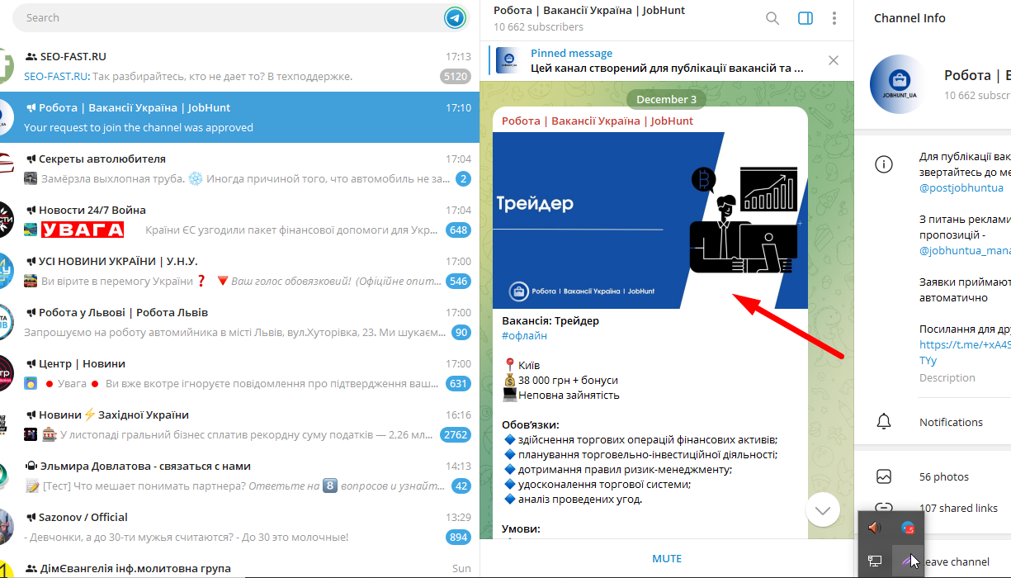
Task: Click the Telegram logo icon in the search bar
Action: (455, 17)
